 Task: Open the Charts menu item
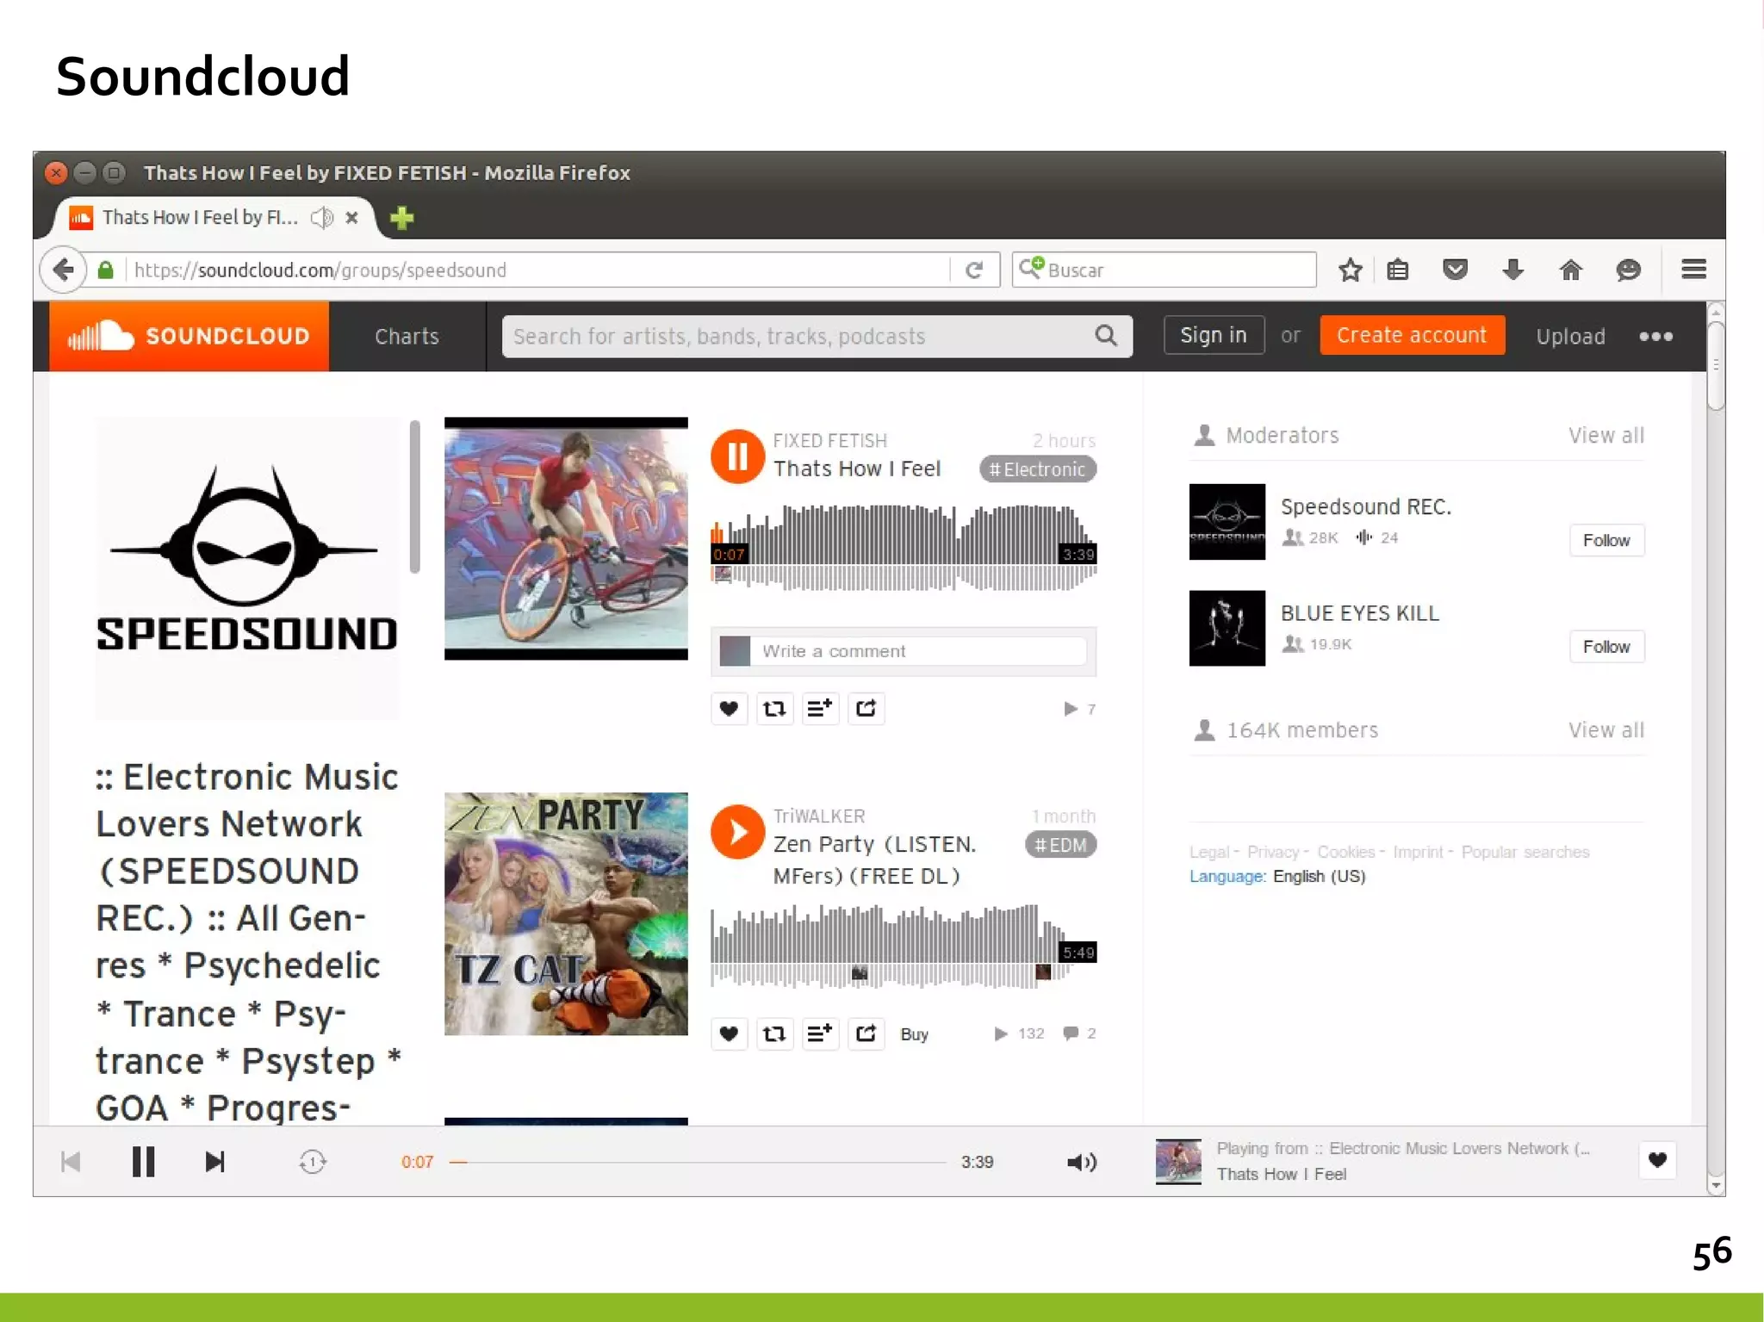(407, 337)
